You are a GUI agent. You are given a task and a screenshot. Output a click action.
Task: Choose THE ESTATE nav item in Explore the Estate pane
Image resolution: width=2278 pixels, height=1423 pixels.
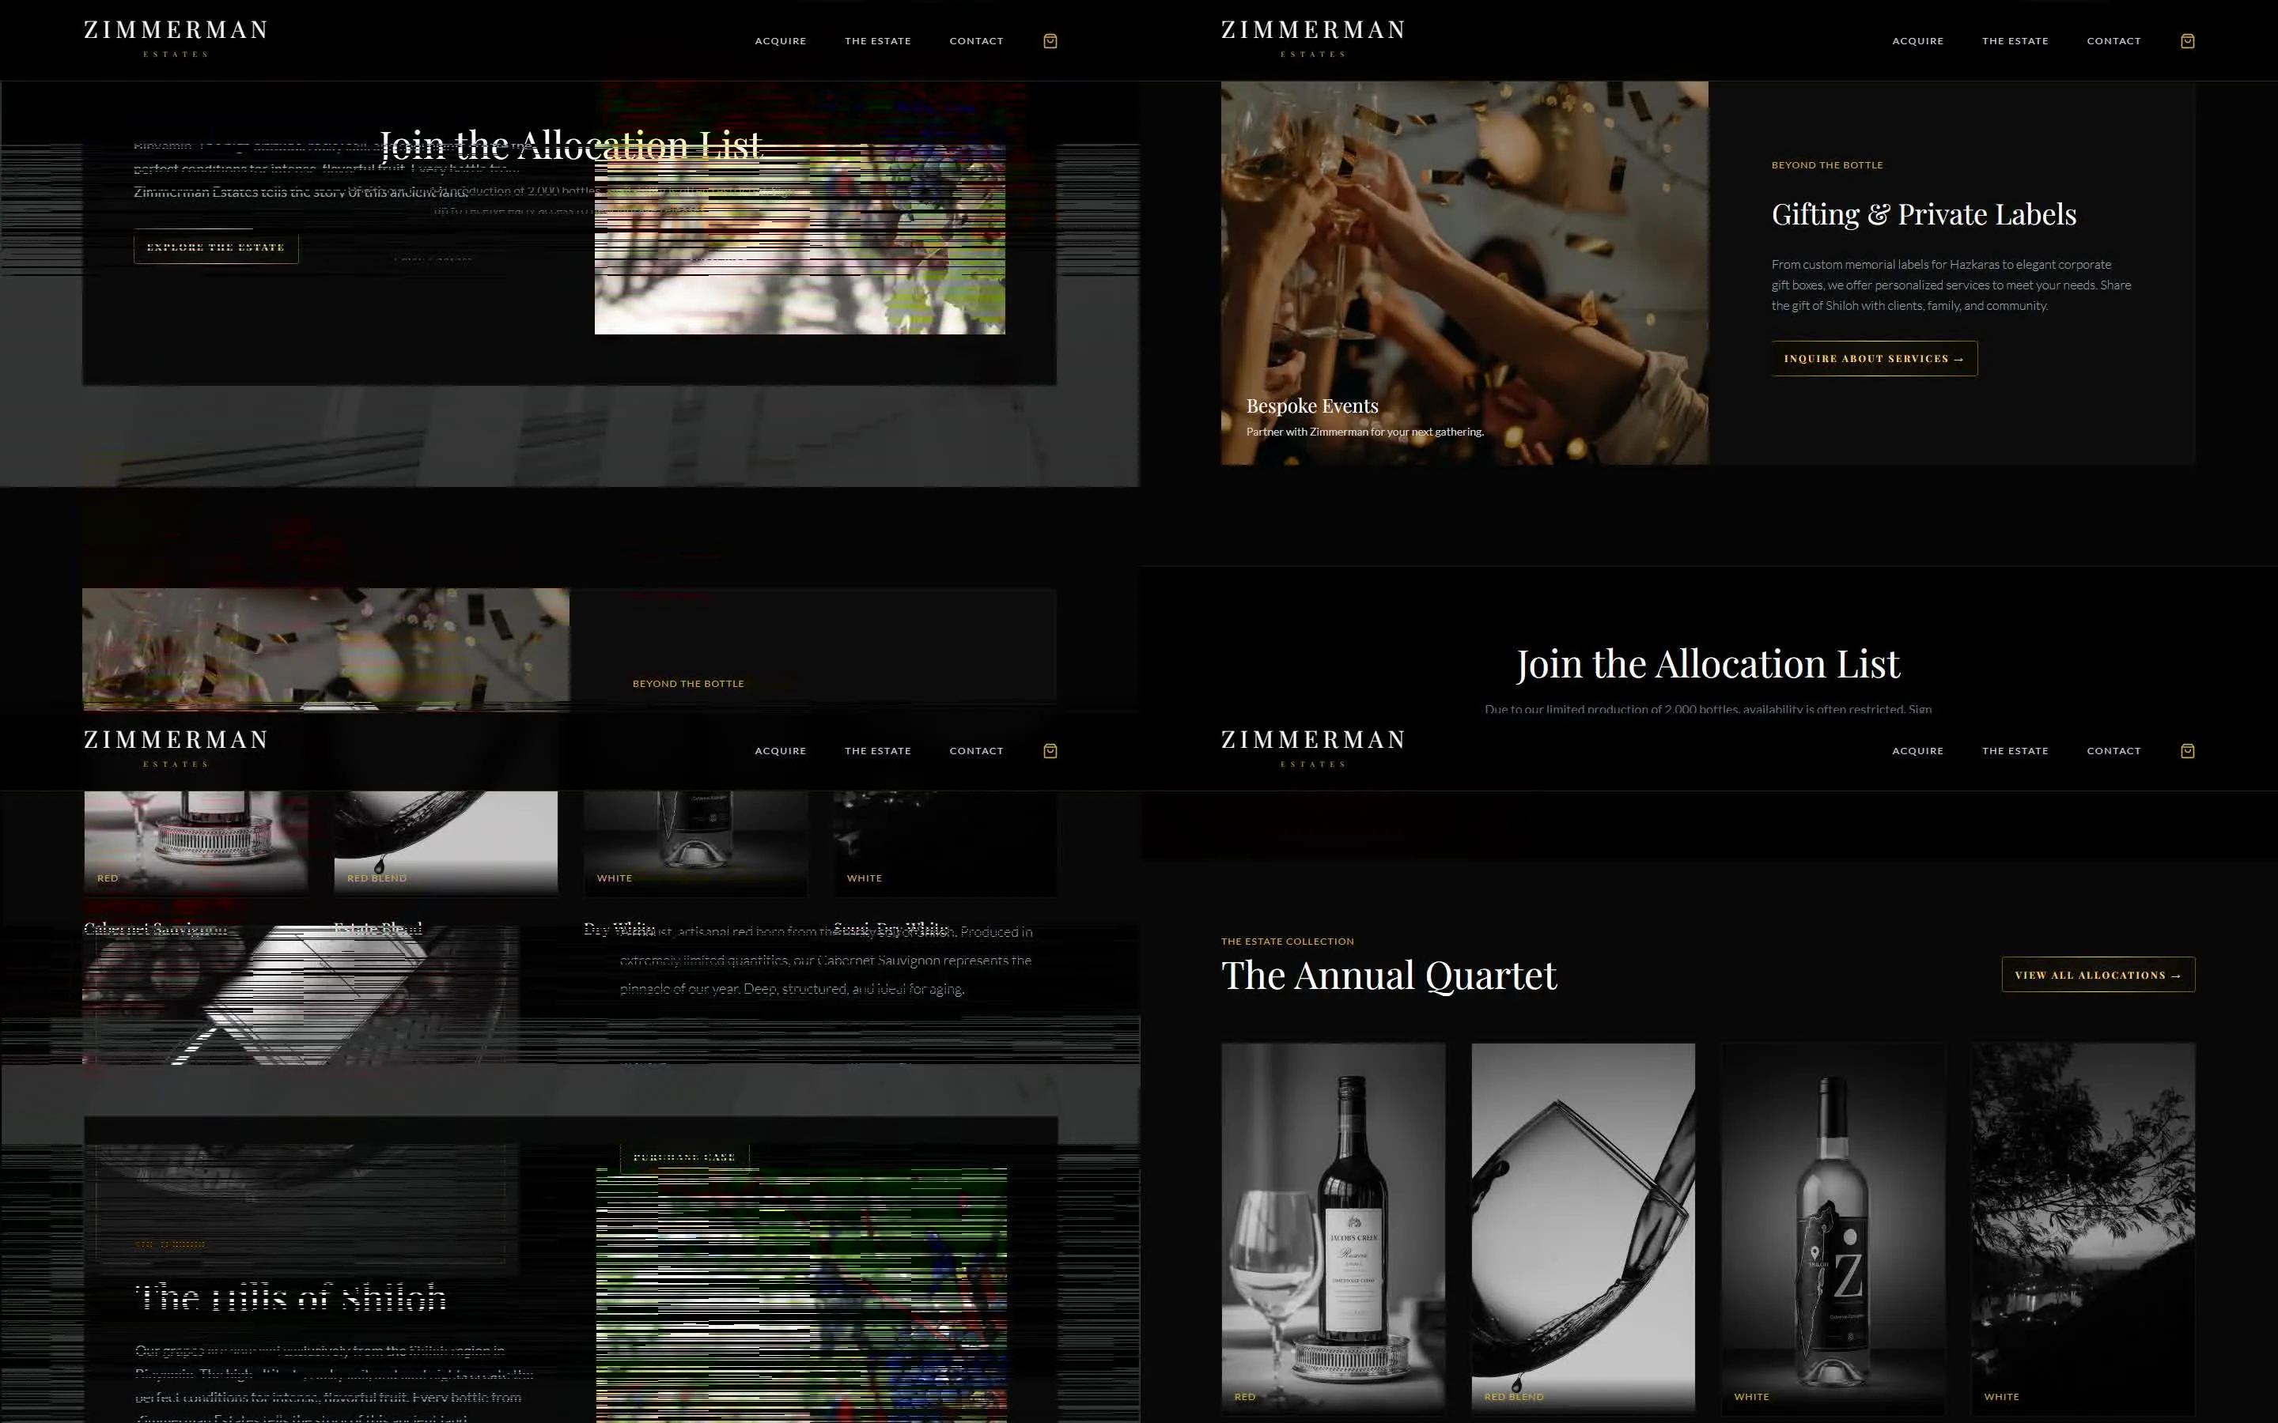coord(877,40)
